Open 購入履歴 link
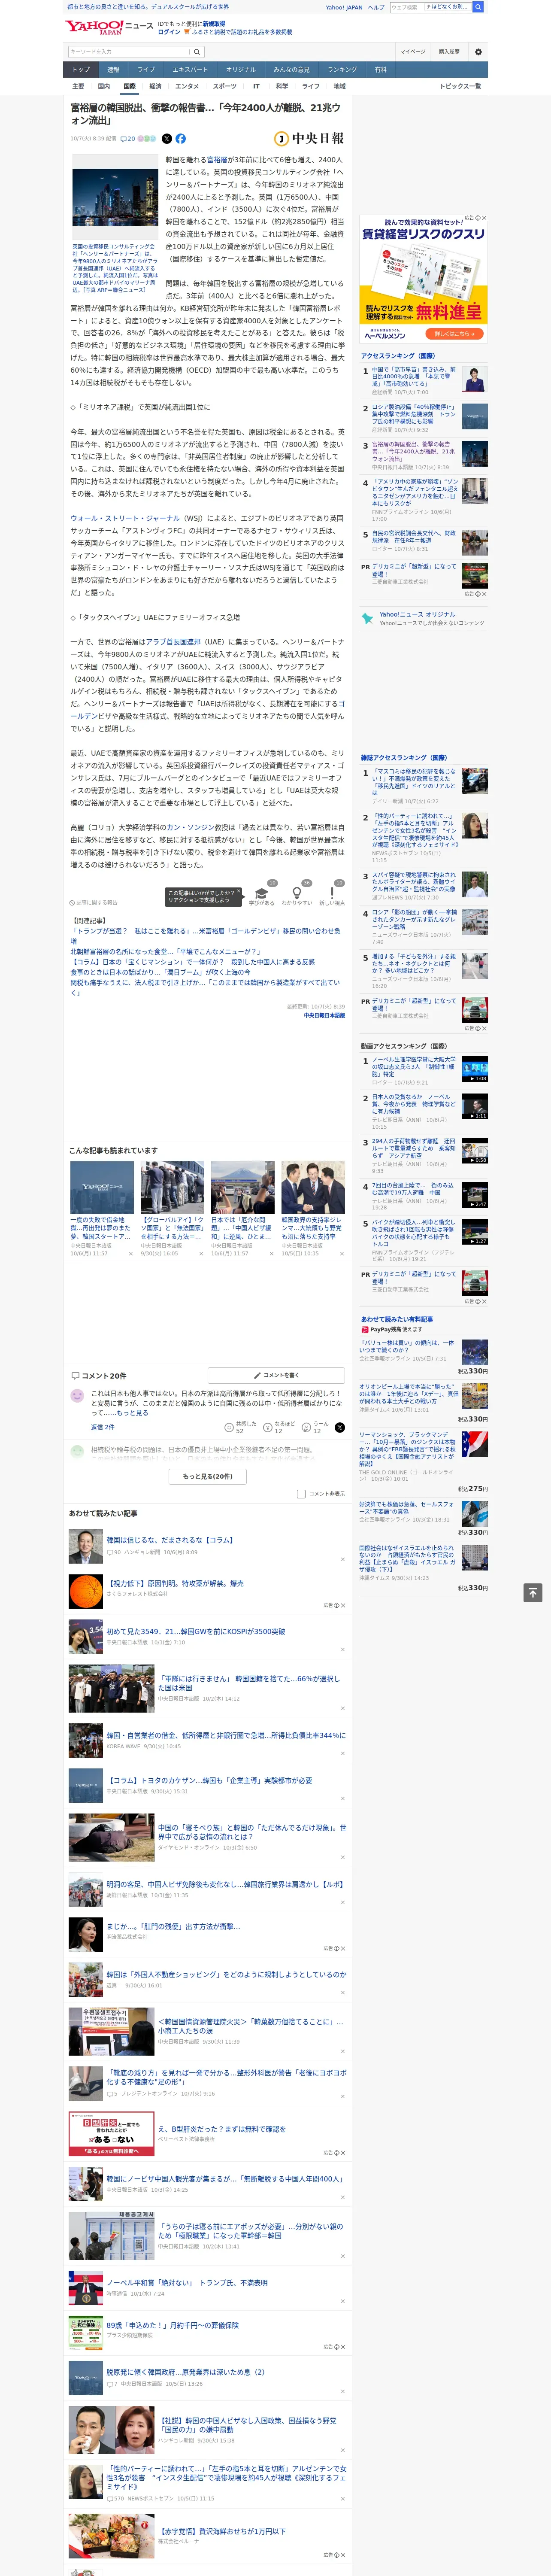Image resolution: width=551 pixels, height=2576 pixels. (449, 51)
